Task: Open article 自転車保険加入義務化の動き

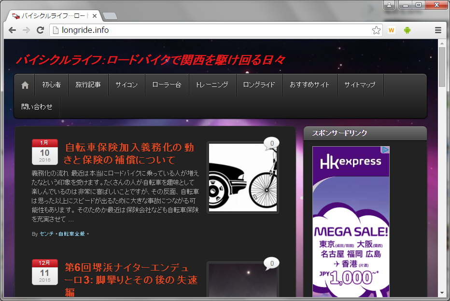Action: pyautogui.click(x=128, y=153)
